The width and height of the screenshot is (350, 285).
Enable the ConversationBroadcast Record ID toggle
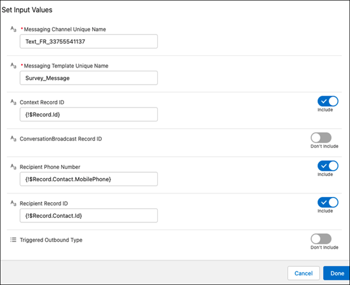[x=321, y=138]
